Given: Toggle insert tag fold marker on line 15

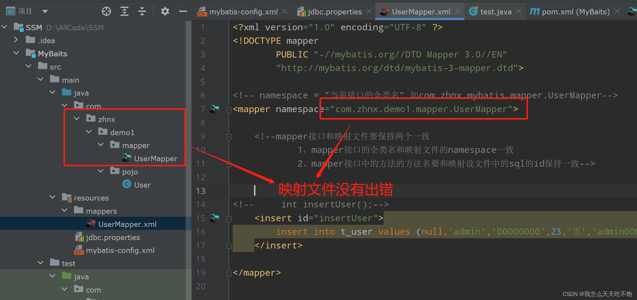Looking at the screenshot, I should (x=229, y=219).
